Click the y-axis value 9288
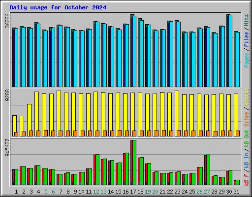The image size is (252, 197). 7,96
